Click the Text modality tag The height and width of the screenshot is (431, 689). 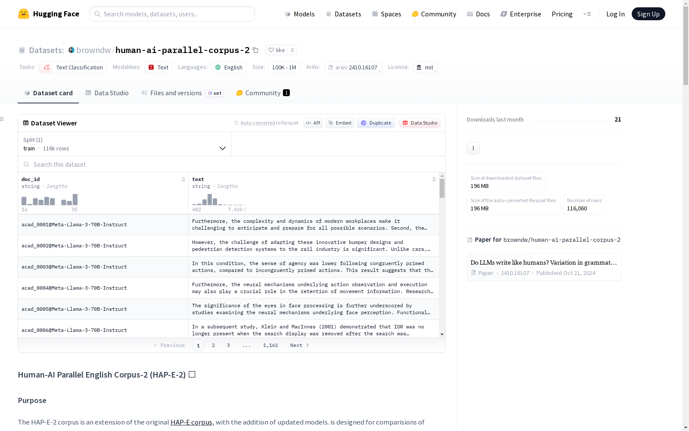click(x=158, y=67)
